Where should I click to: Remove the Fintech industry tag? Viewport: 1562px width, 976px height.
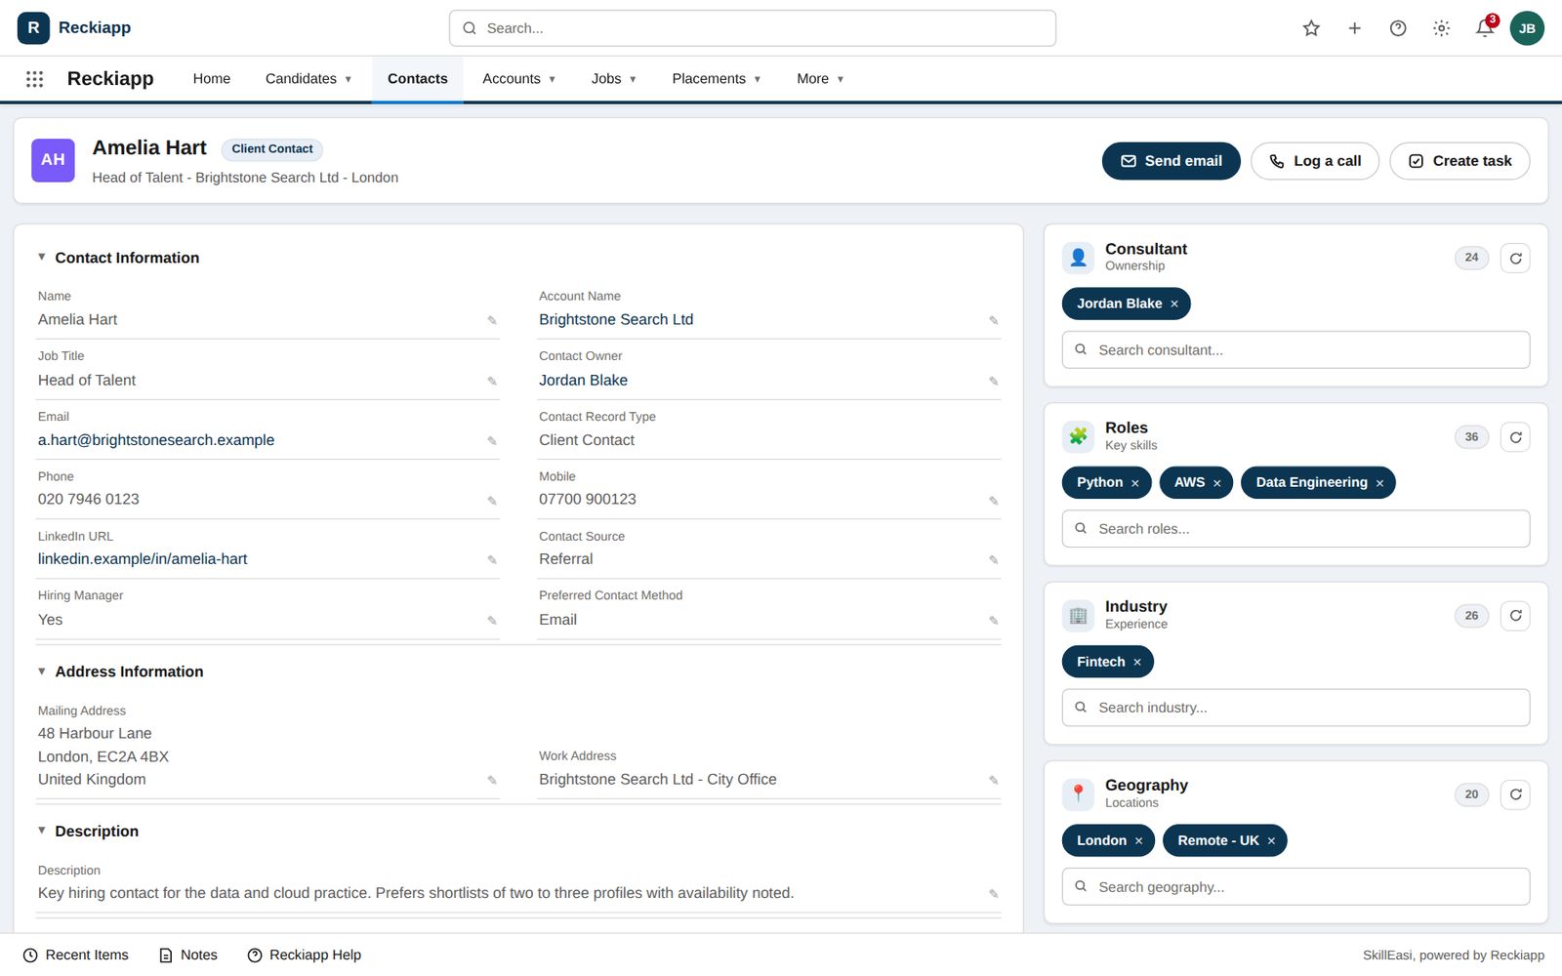(x=1137, y=663)
